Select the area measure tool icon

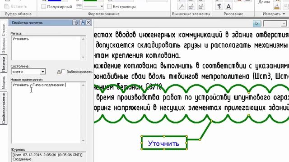[277, 7]
